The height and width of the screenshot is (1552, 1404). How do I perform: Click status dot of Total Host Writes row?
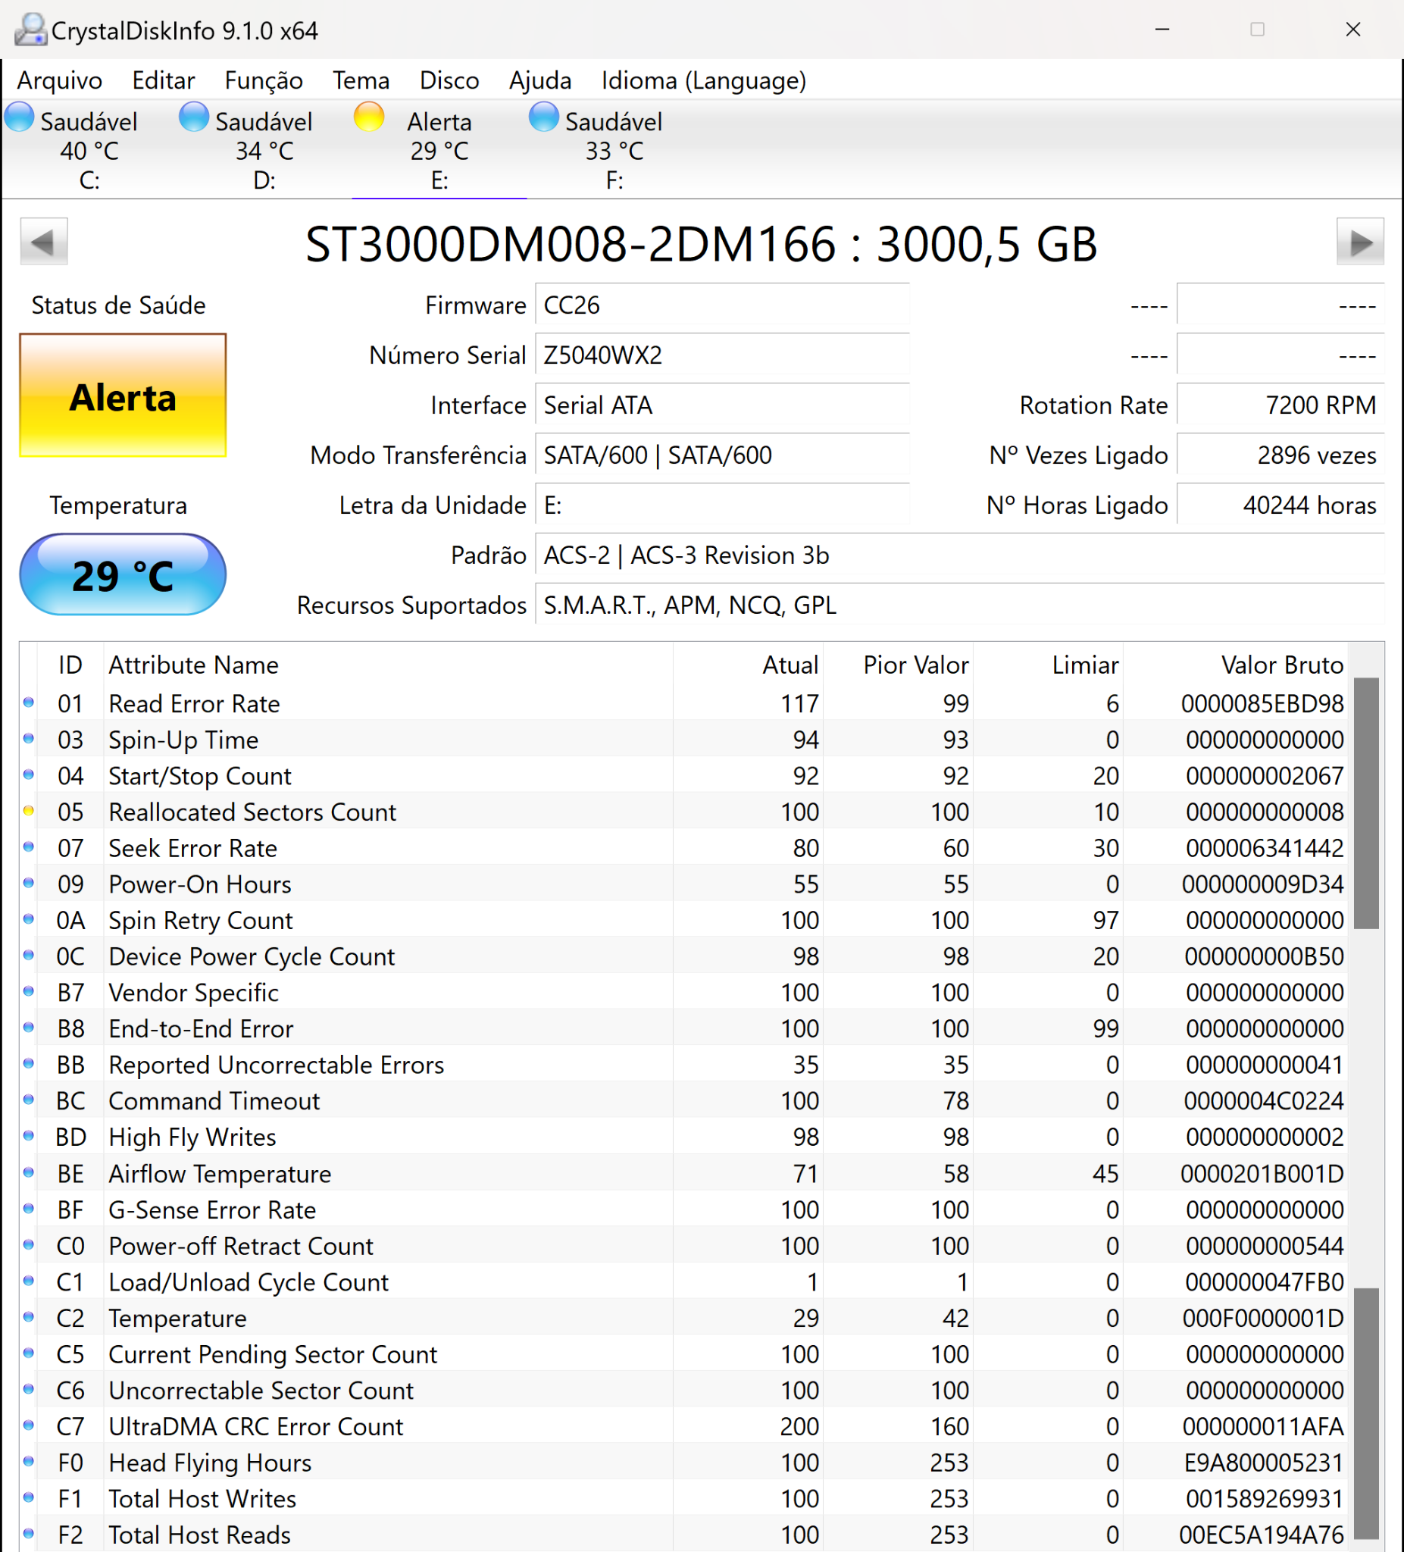[x=29, y=1497]
